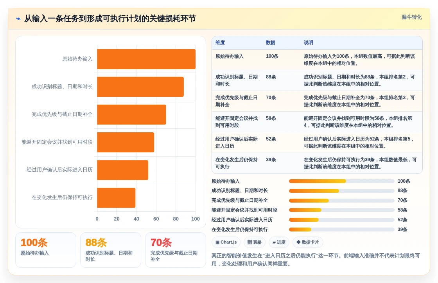The width and height of the screenshot is (438, 283).
Task: Click chart axis label 经过用户确认后实际进入日历
Action: 59,170
